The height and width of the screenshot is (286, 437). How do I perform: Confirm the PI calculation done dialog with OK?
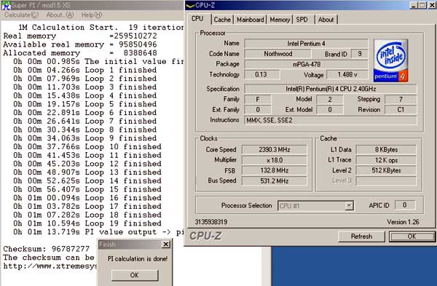135,275
